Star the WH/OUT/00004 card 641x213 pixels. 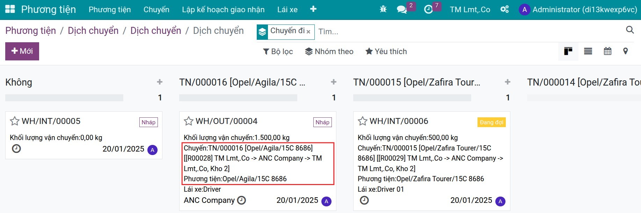pyautogui.click(x=189, y=121)
